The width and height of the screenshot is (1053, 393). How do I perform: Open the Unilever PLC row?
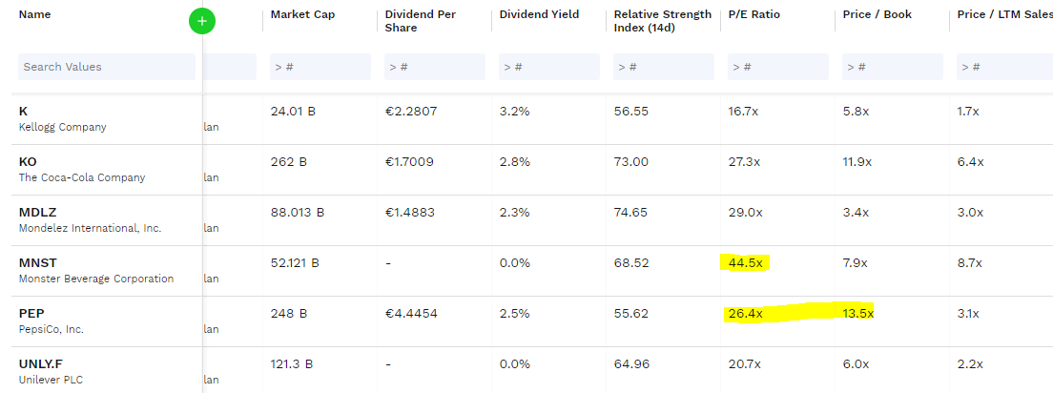tap(52, 380)
